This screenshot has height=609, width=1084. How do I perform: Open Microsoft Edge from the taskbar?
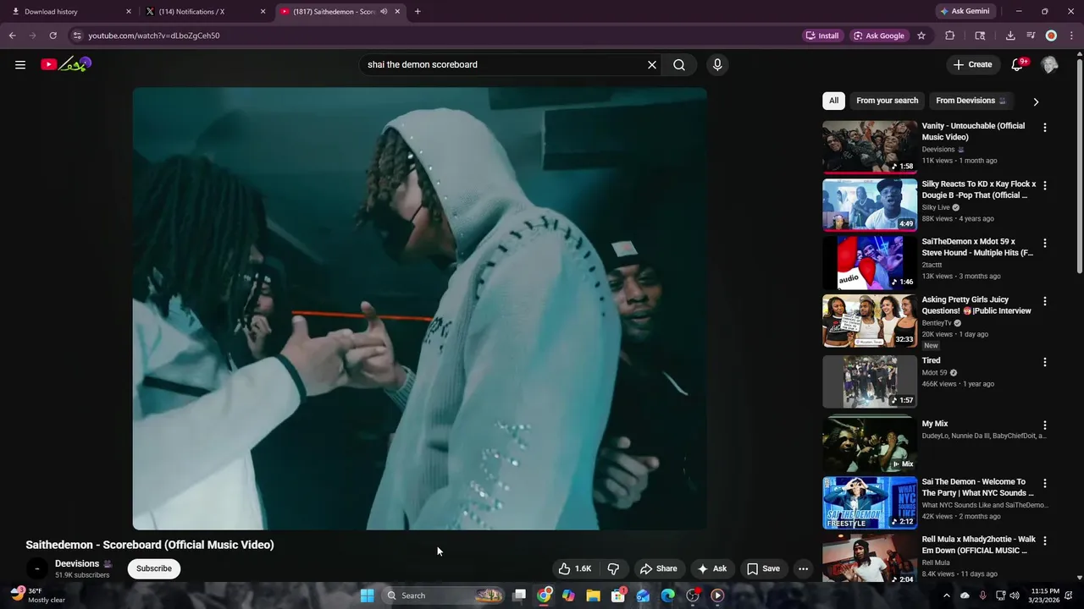click(667, 595)
